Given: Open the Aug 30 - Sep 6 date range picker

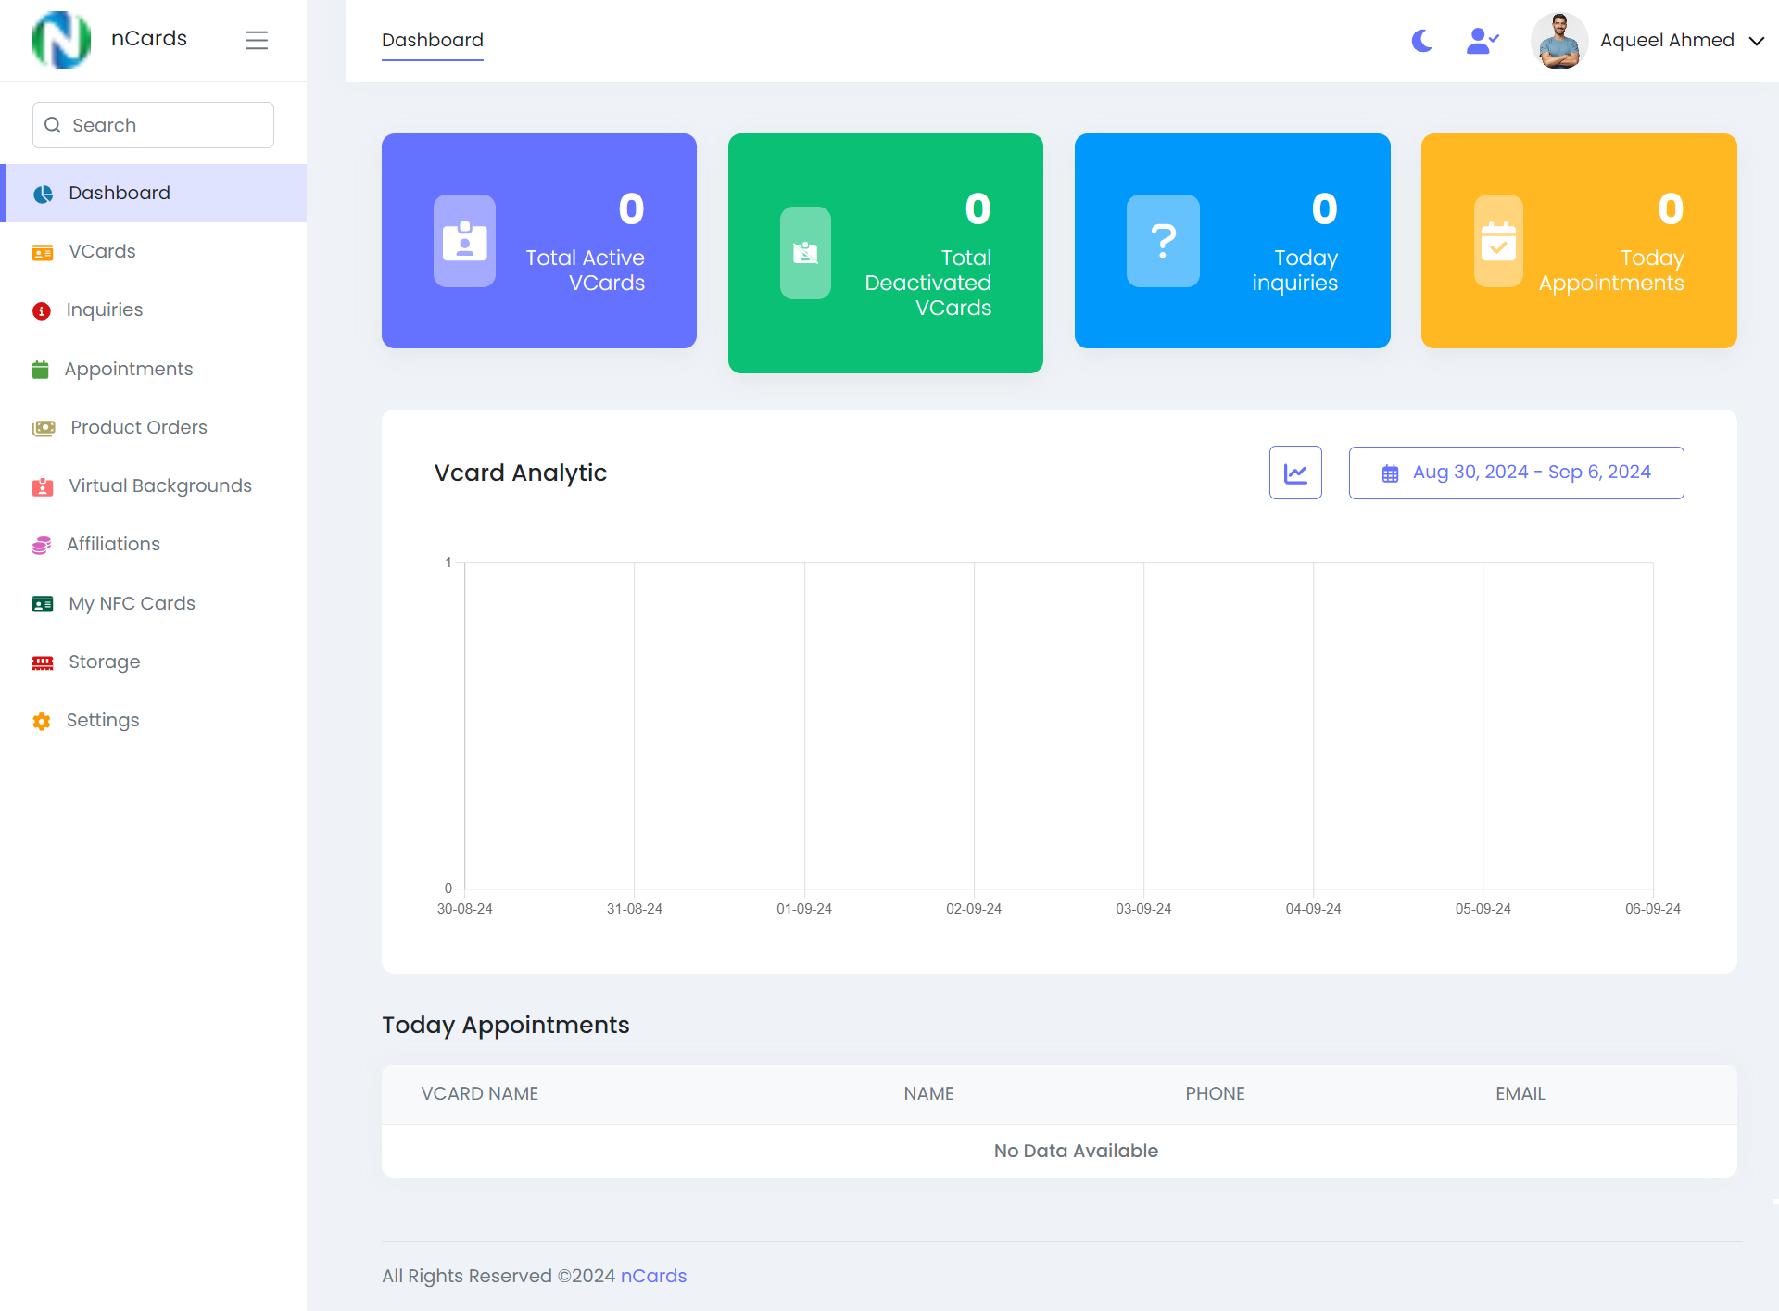Looking at the screenshot, I should (1516, 473).
